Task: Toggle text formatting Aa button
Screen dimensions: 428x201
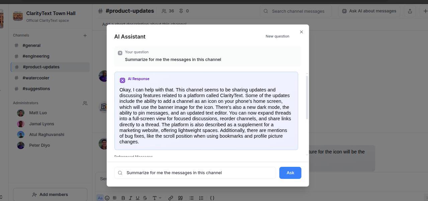Action: [x=100, y=198]
